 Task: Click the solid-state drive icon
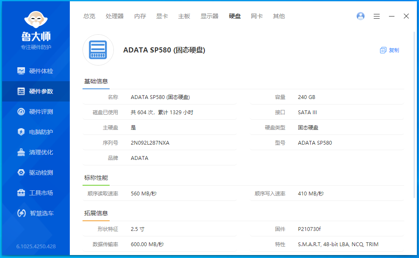click(x=98, y=50)
